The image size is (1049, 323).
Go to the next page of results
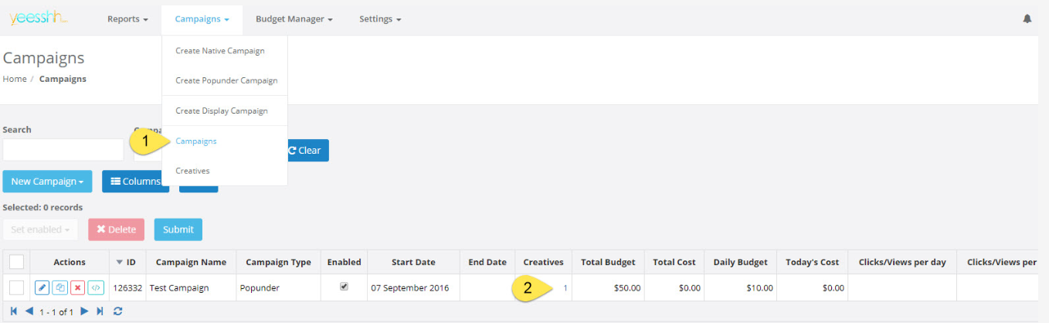[x=85, y=311]
